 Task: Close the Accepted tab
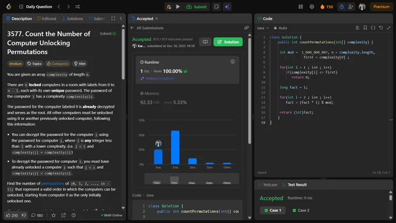[x=157, y=19]
